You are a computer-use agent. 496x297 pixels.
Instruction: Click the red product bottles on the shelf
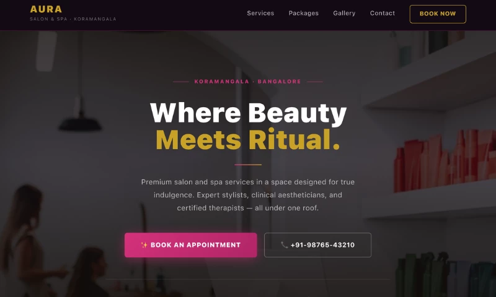pyautogui.click(x=445, y=160)
